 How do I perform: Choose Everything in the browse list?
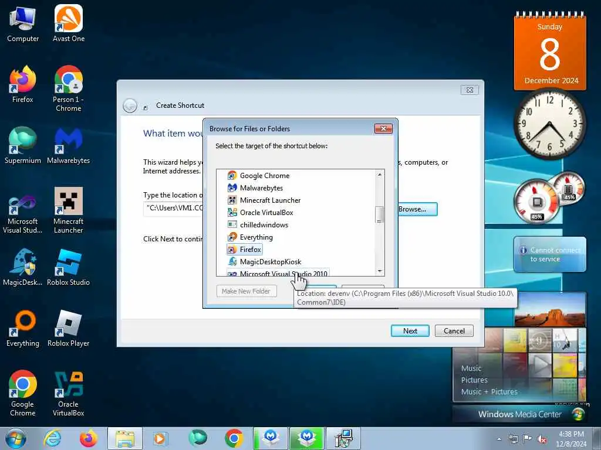pos(256,237)
